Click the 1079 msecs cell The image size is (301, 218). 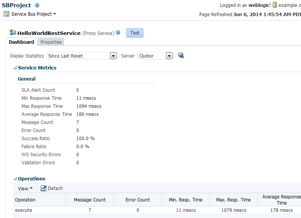234,210
